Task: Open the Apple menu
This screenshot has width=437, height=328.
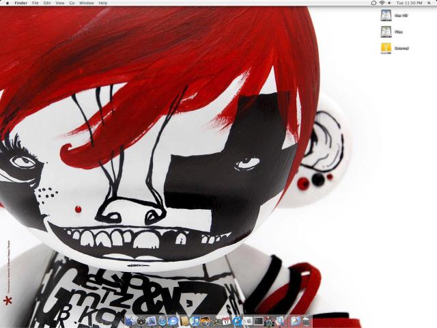Action: pyautogui.click(x=8, y=3)
